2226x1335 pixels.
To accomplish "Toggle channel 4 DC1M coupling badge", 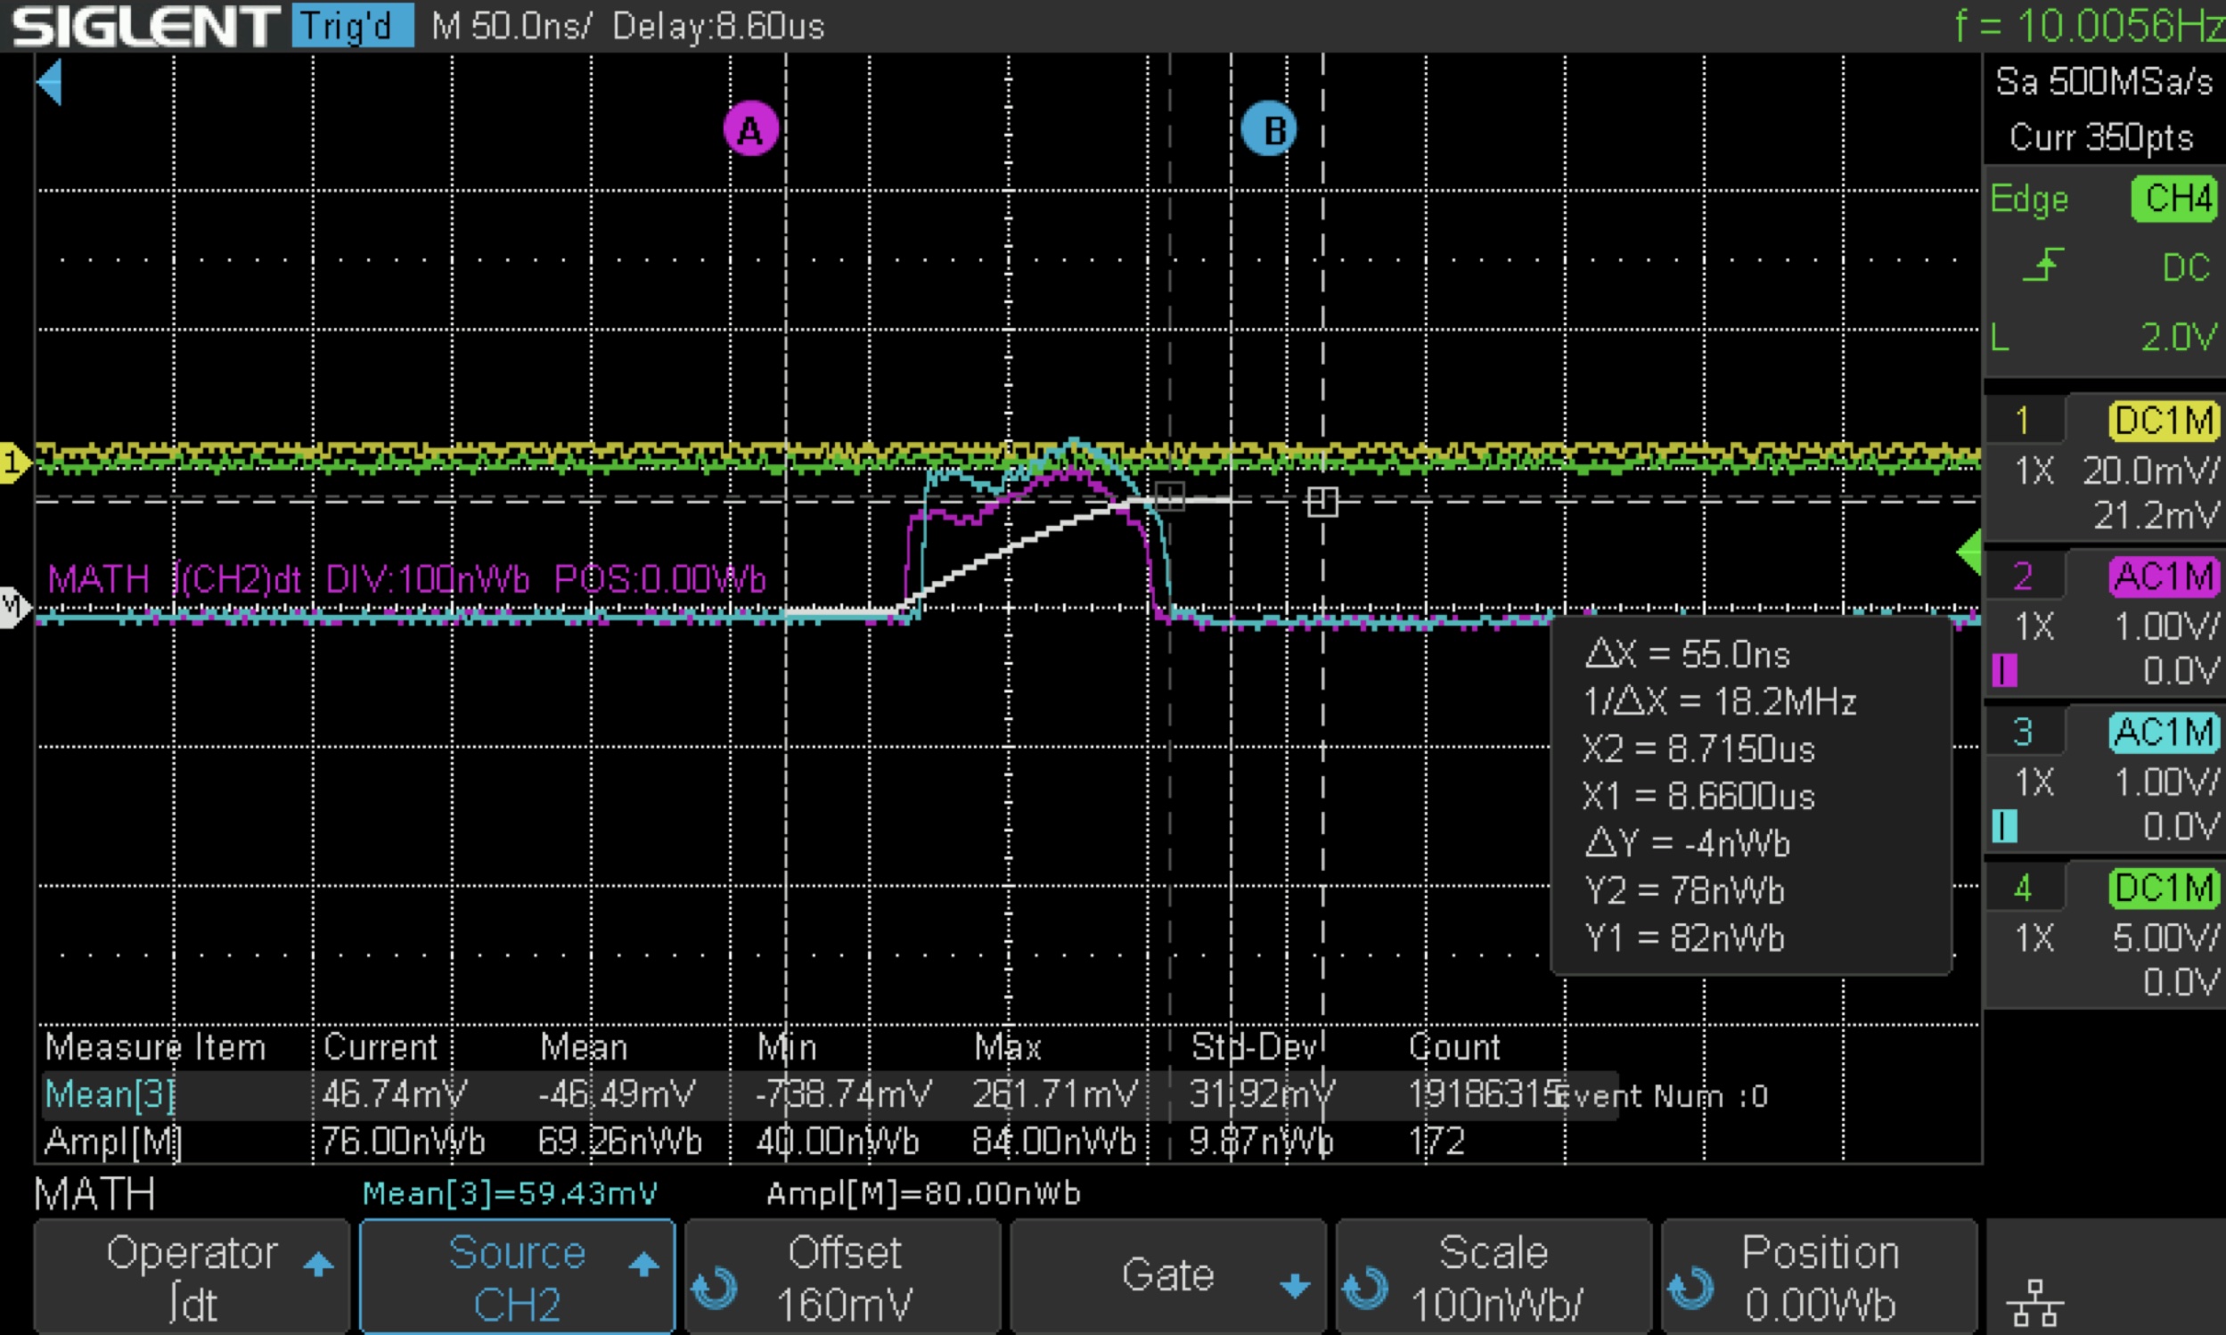I will point(2162,888).
